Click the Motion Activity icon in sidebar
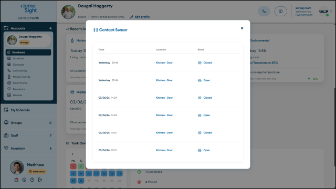This screenshot has width=336, height=189. tap(9, 77)
